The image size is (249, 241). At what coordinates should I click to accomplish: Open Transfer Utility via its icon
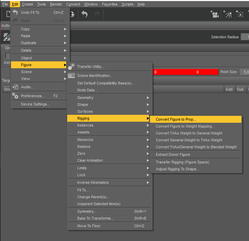coord(71,67)
